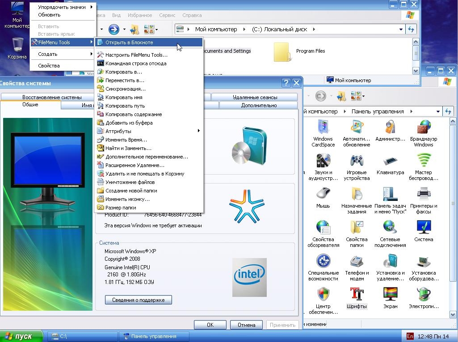This screenshot has width=458, height=342.
Task: Switch to Дополнительно tab
Action: (x=259, y=105)
